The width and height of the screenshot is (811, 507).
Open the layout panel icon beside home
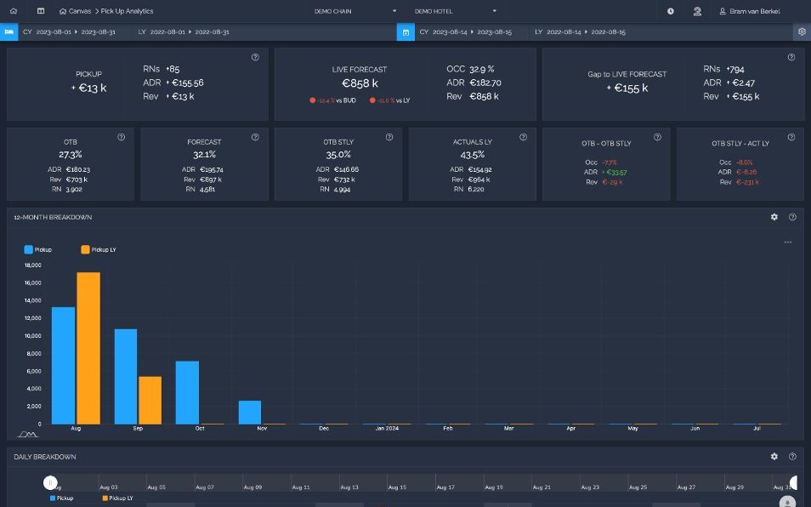pyautogui.click(x=40, y=11)
